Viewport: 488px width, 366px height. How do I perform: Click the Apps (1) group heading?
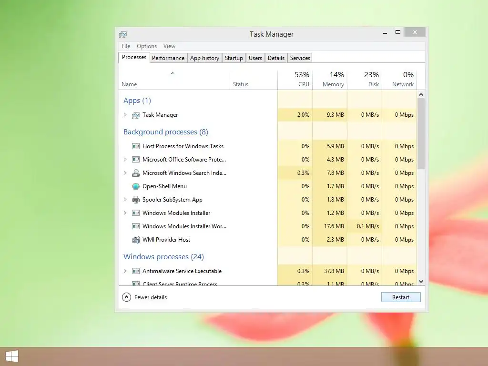137,101
